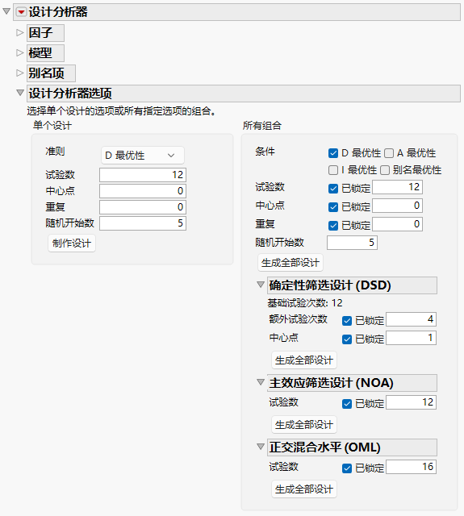Open the red triangle menu of 设计分析器

[x=21, y=12]
